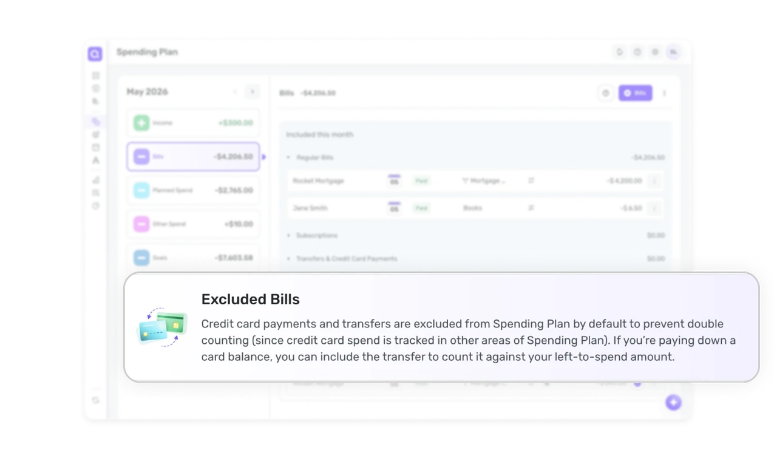Click recurring icon in Rocket Mortgage row

pos(531,181)
